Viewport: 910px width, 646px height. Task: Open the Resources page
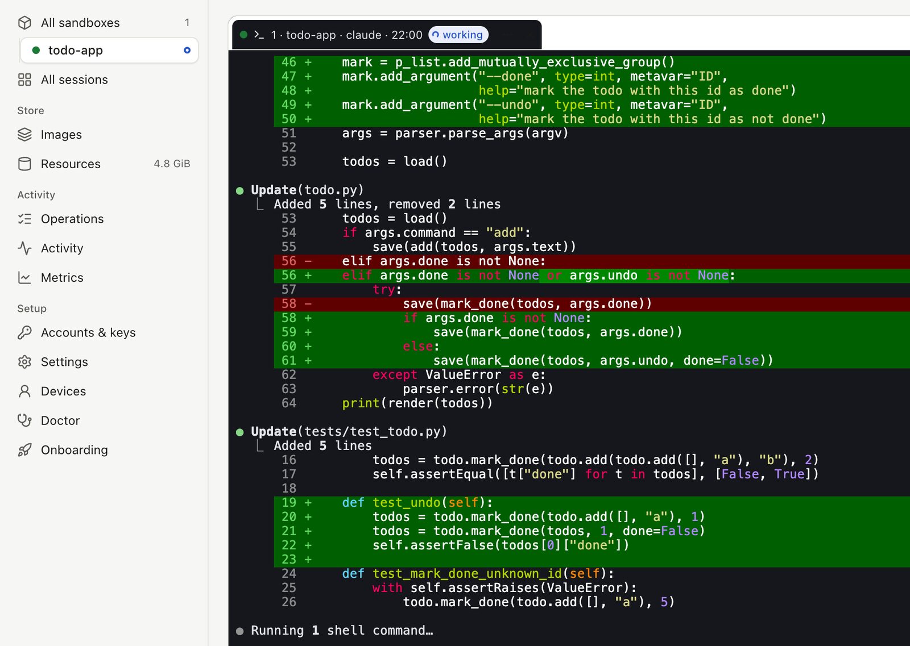point(104,164)
